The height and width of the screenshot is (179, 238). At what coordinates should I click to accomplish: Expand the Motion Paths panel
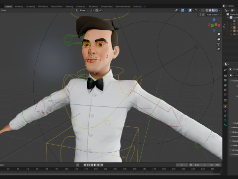pyautogui.click(x=234, y=137)
